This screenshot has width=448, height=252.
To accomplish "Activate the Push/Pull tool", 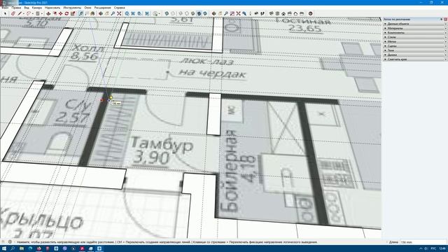I will [x=48, y=13].
